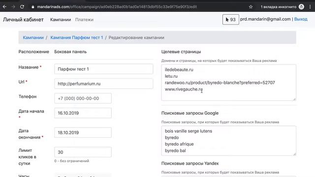Open the Личный кабинет home link

pos(23,20)
